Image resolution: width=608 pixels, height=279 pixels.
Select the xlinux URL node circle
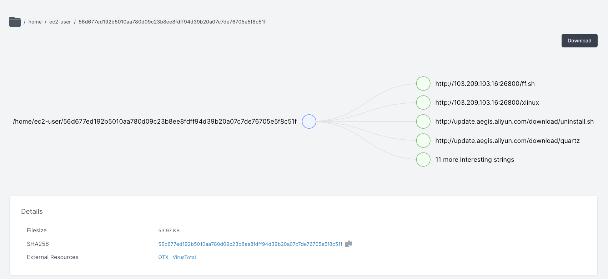[423, 103]
